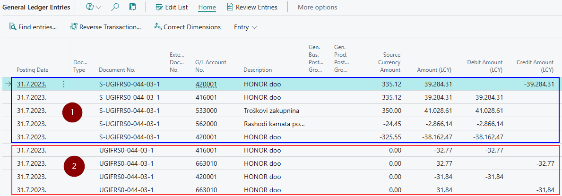Expand the Entry dropdown menu
562x196 pixels.
point(245,27)
